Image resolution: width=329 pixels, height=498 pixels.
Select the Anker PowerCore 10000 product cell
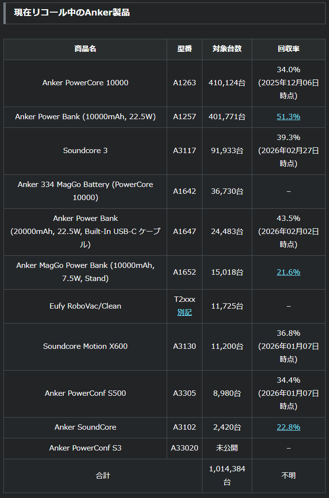[86, 83]
